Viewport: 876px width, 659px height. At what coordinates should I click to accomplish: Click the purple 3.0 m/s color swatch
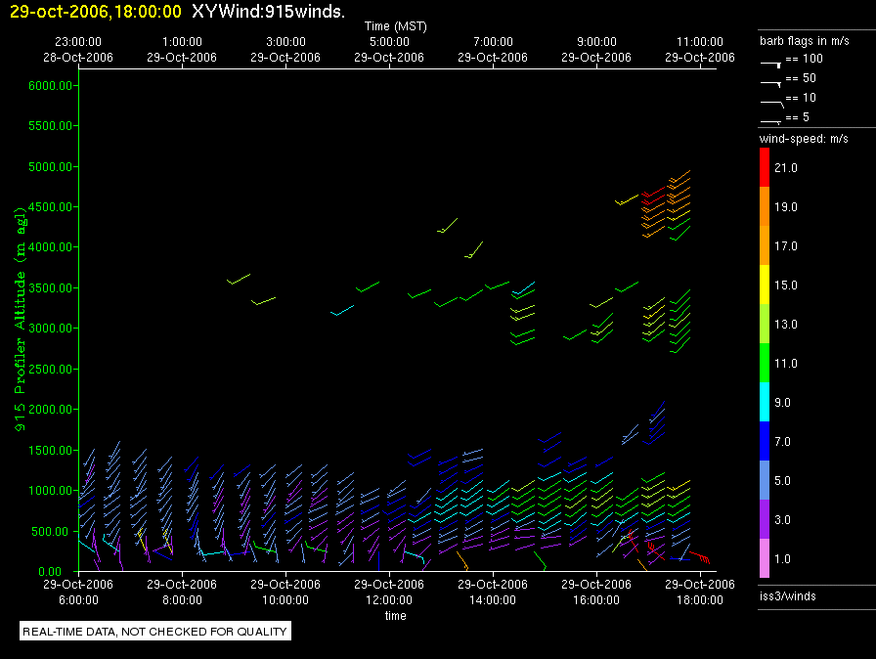coord(765,519)
